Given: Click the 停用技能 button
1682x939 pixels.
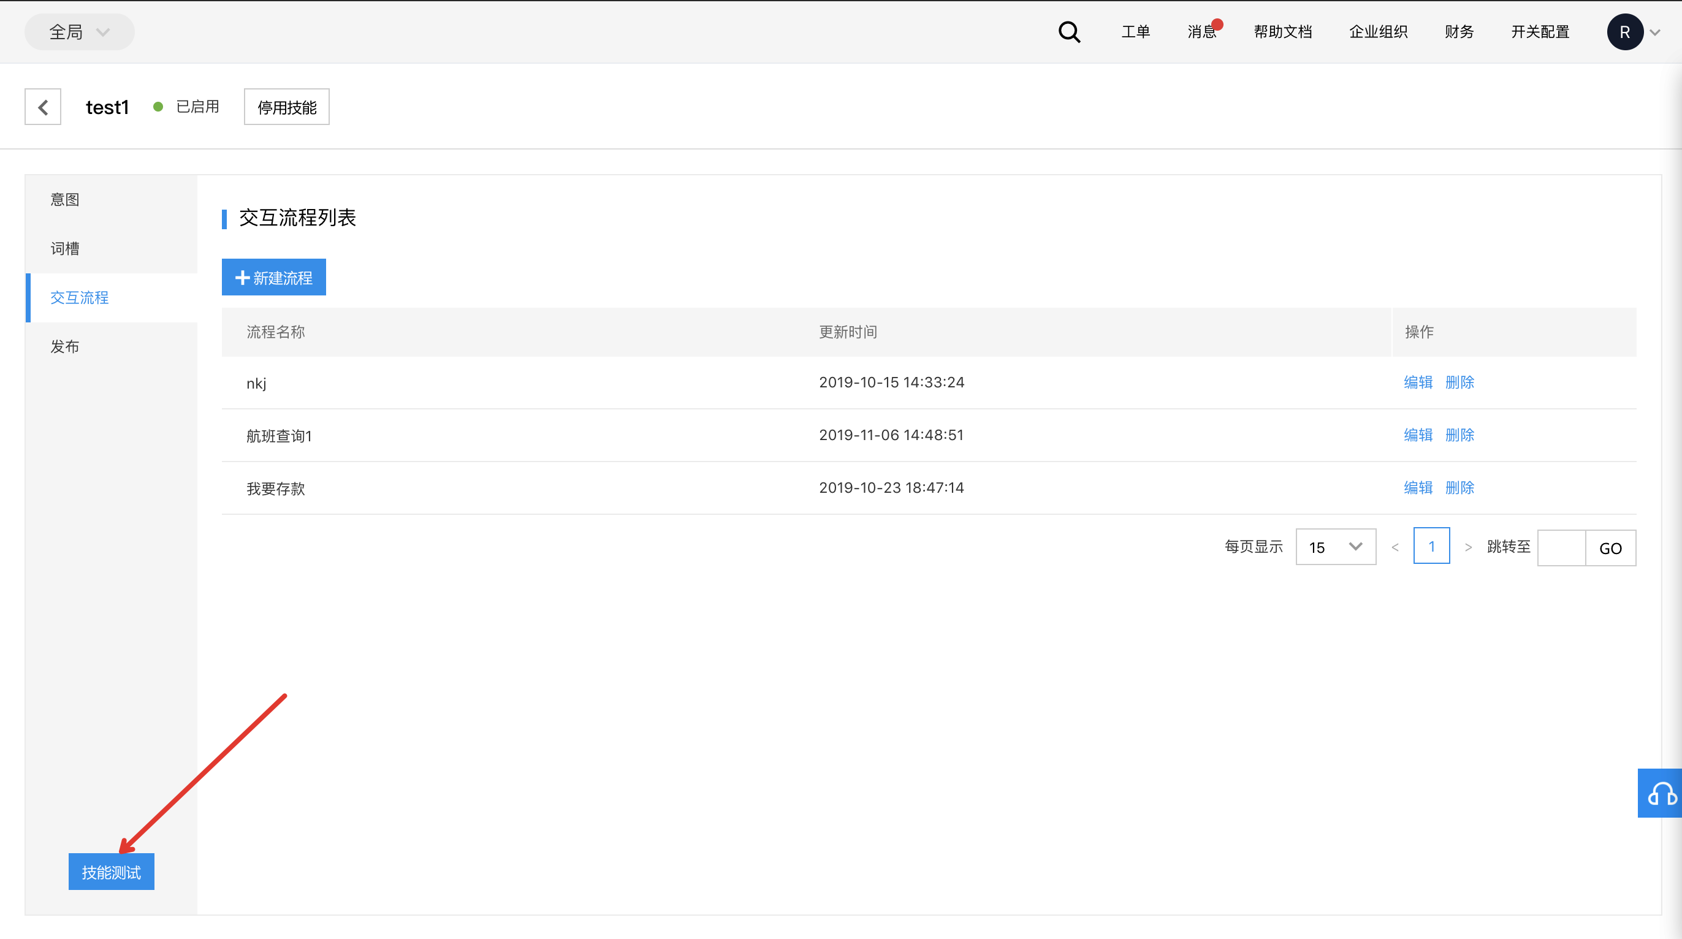Looking at the screenshot, I should (x=287, y=107).
